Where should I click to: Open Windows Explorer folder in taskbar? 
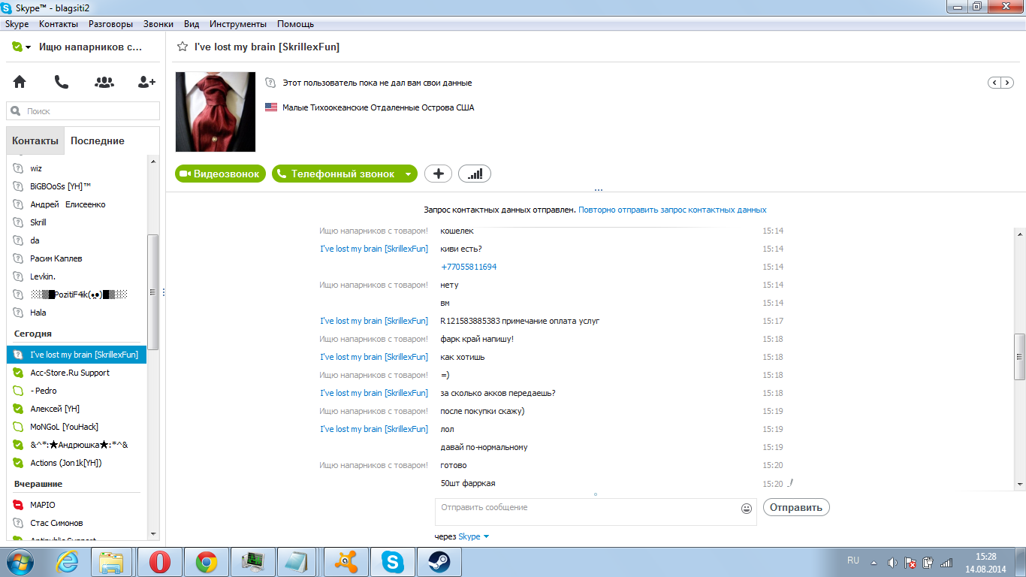113,561
